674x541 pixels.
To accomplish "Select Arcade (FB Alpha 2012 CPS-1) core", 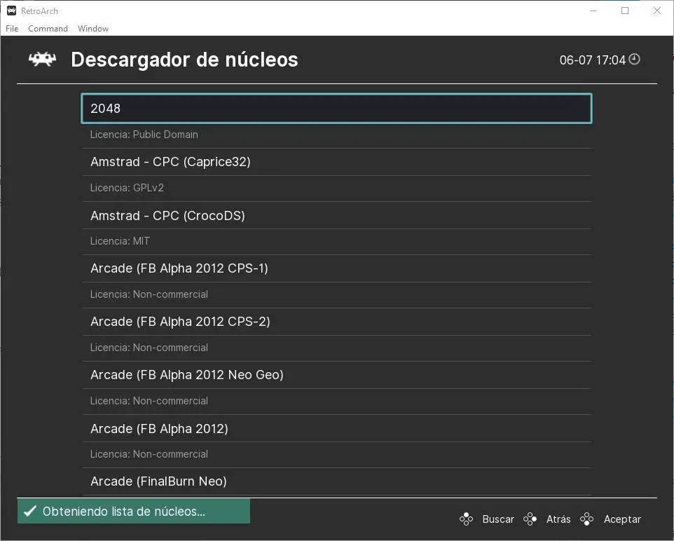I will coord(336,268).
